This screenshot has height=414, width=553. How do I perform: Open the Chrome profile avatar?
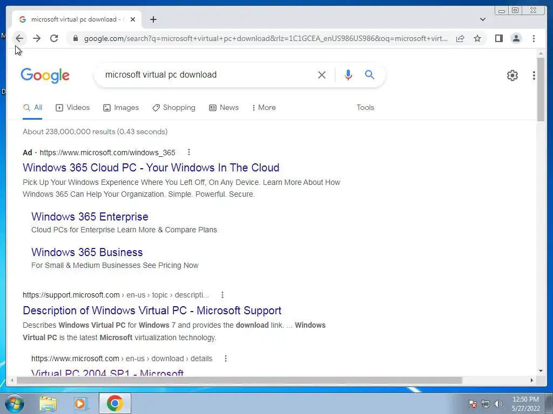click(516, 38)
